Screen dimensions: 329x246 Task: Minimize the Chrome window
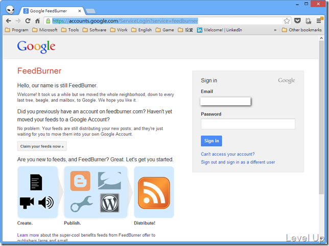pos(297,4)
